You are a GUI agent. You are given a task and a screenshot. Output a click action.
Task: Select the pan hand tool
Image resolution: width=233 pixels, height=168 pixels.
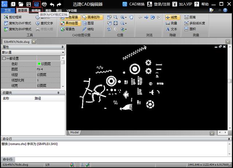point(131,17)
